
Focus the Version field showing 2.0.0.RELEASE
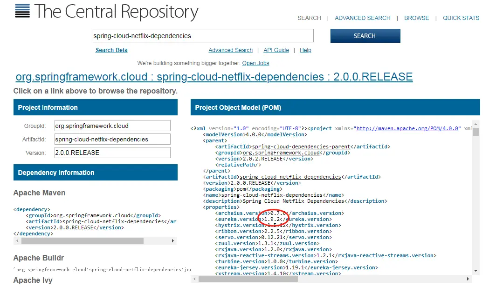112,153
